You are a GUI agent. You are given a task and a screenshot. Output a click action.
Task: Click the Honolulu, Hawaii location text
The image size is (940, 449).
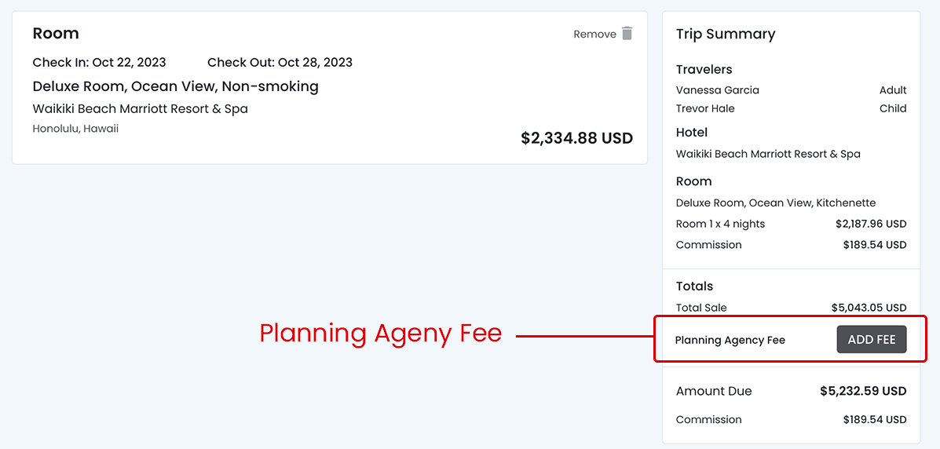coord(75,129)
